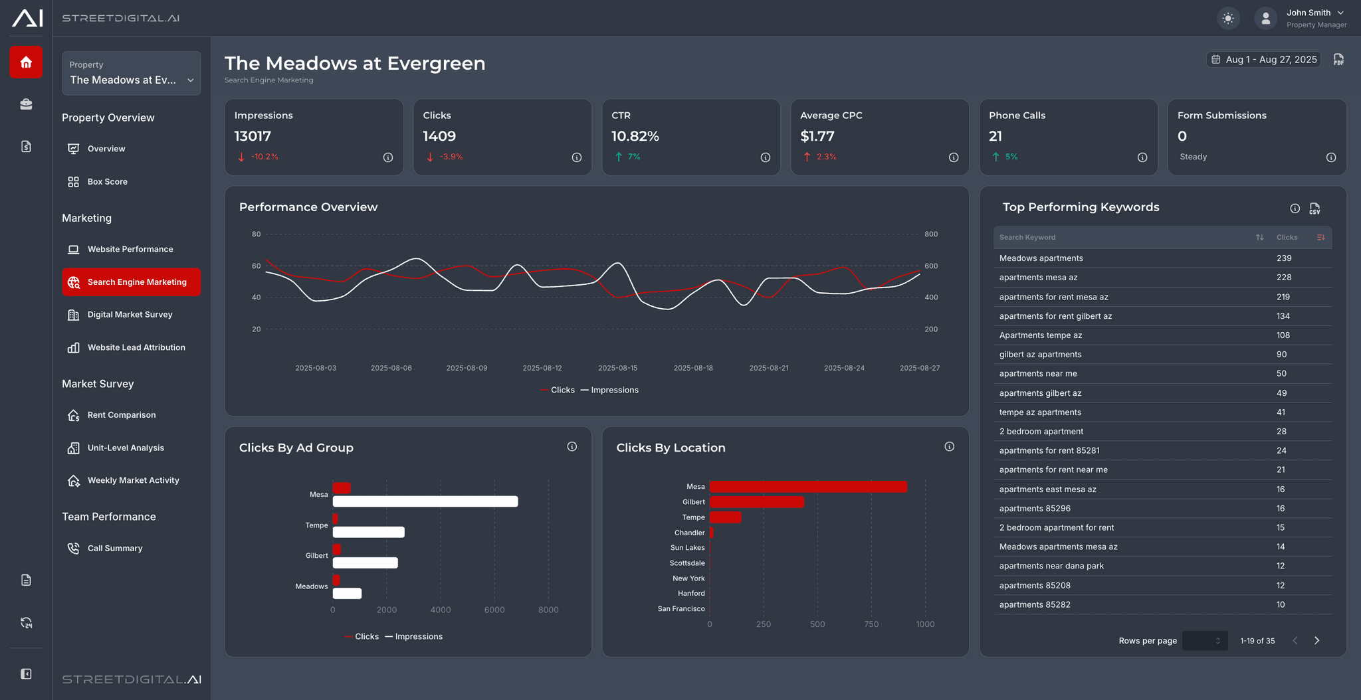
Task: Click the info icon on Clicks By Location
Action: (x=949, y=446)
